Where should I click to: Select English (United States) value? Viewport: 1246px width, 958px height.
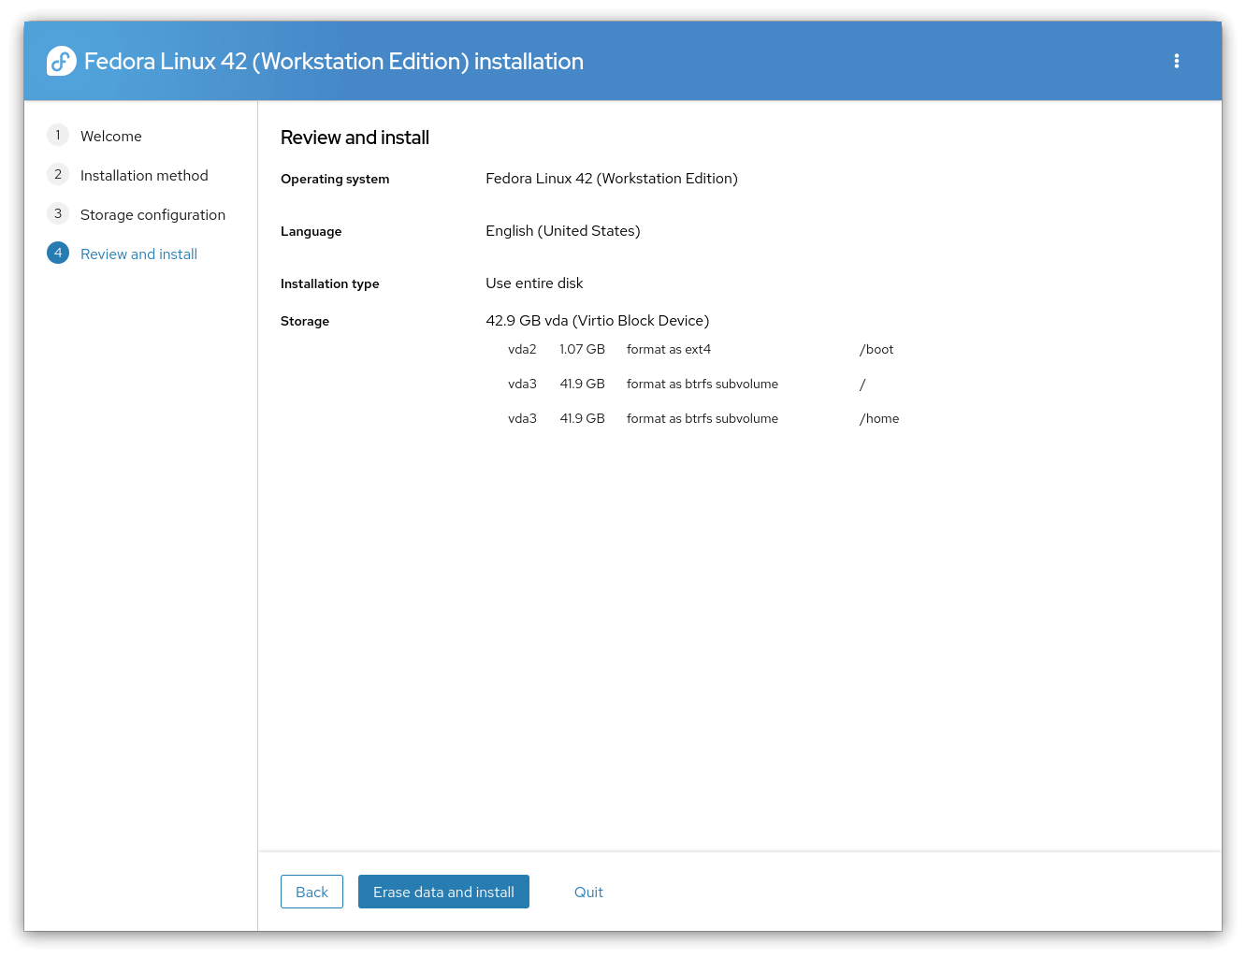click(563, 231)
